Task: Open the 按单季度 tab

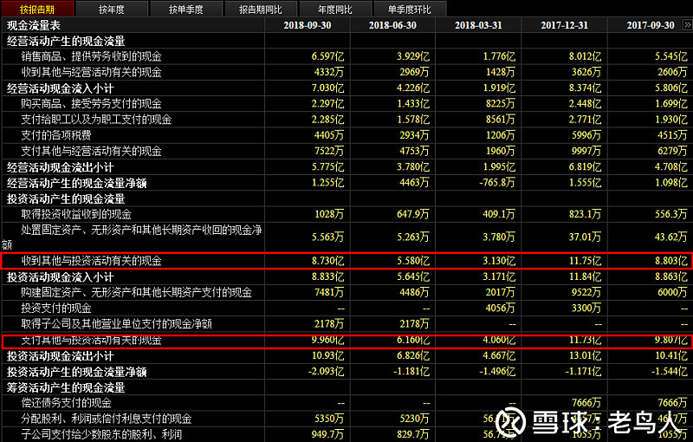Action: coord(186,9)
